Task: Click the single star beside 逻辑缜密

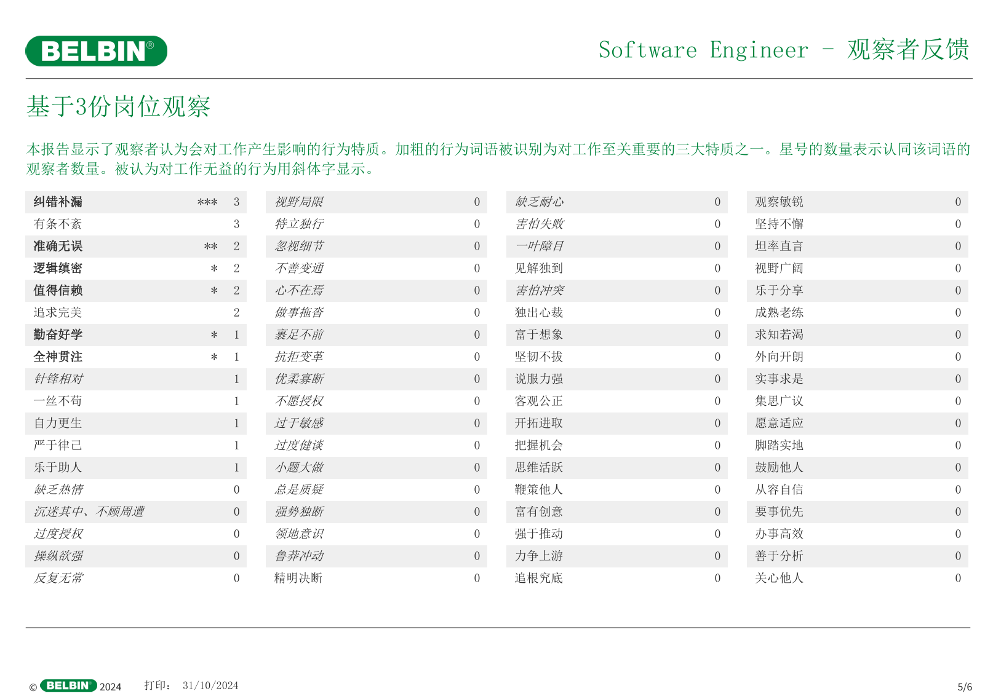Action: click(214, 269)
